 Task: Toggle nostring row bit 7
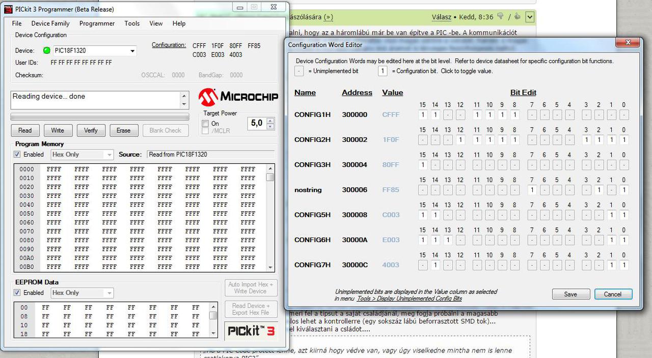coord(532,190)
